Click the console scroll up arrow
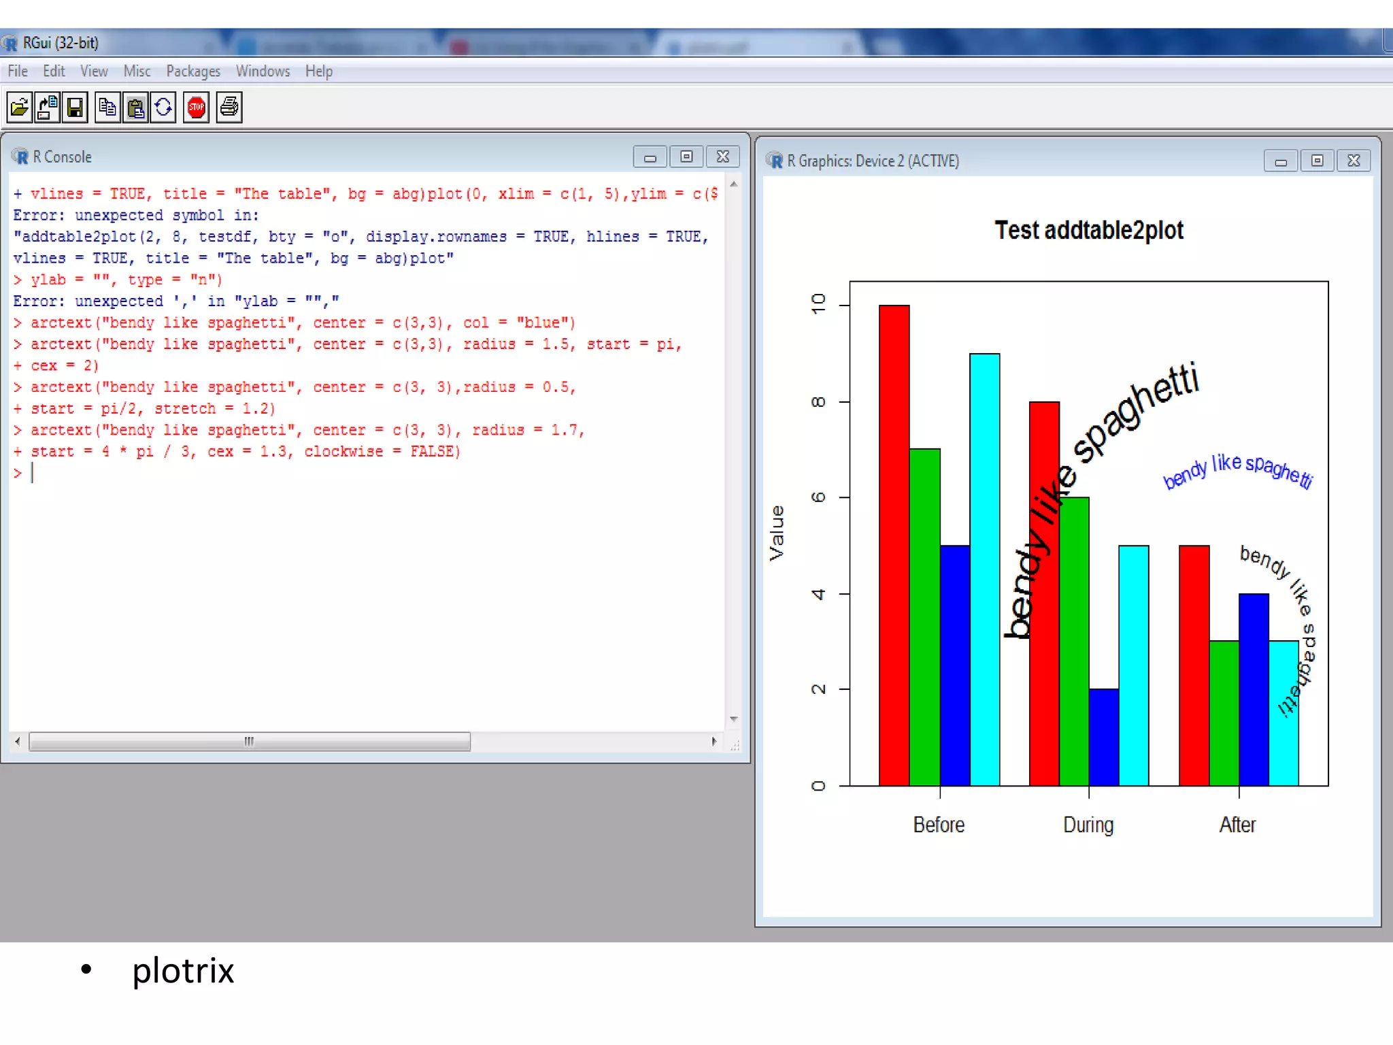This screenshot has width=1393, height=1045. (733, 184)
